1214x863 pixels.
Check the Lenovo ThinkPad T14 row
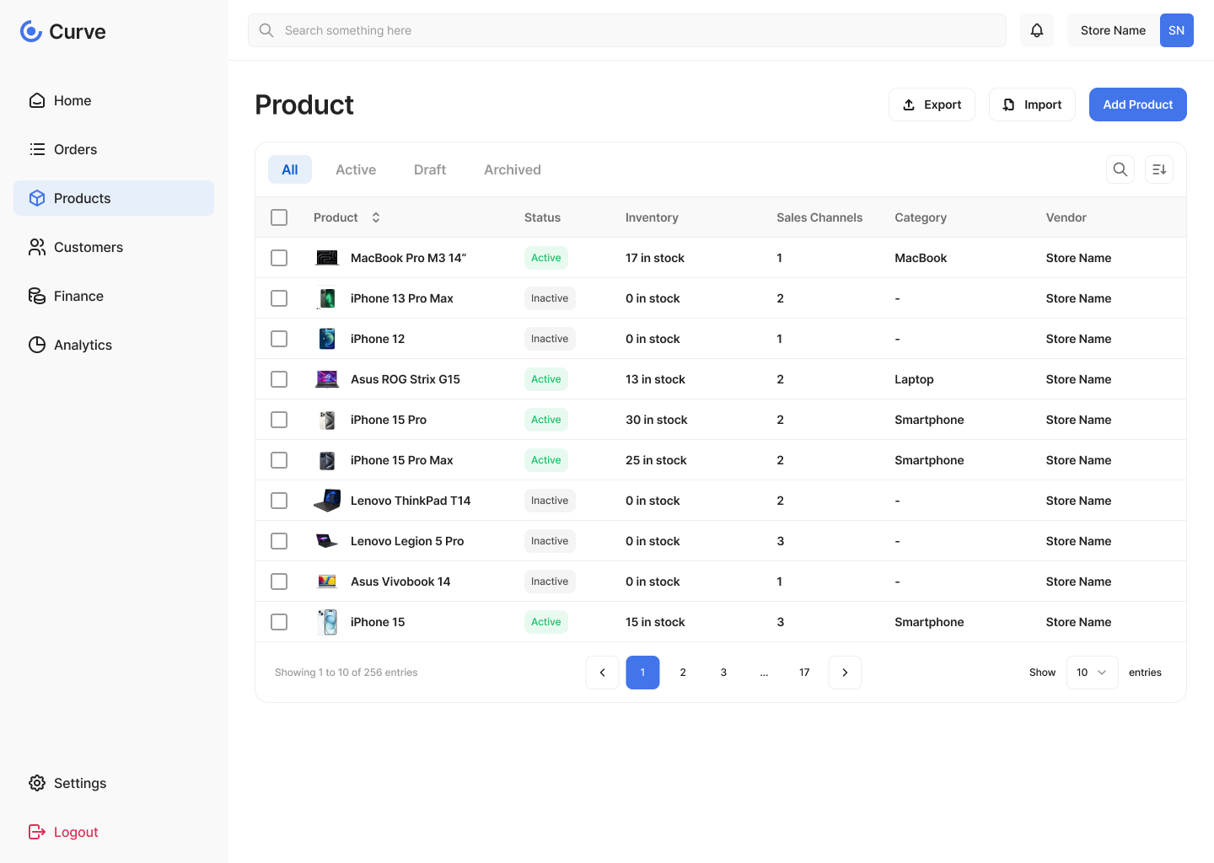coord(279,501)
